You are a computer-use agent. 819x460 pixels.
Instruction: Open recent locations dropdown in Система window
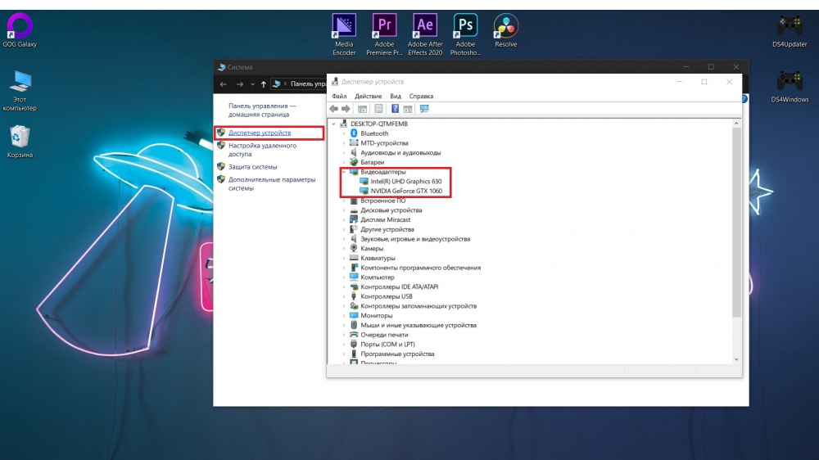pos(252,84)
